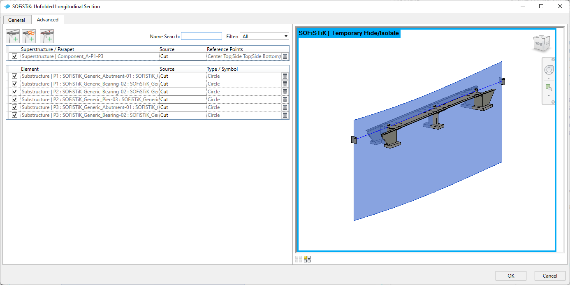Open table icon for P2 Pier-03 row

(x=285, y=100)
